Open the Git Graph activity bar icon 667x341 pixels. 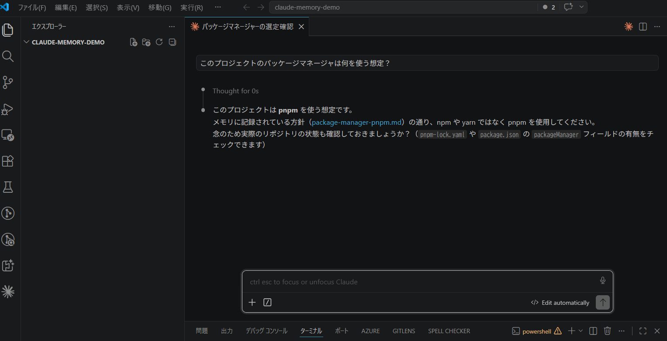click(8, 213)
